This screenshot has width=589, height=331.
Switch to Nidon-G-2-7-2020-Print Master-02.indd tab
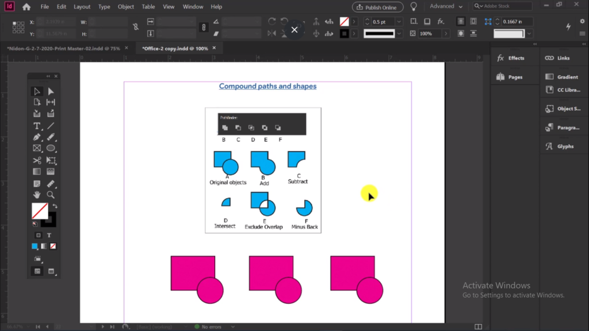pyautogui.click(x=63, y=48)
